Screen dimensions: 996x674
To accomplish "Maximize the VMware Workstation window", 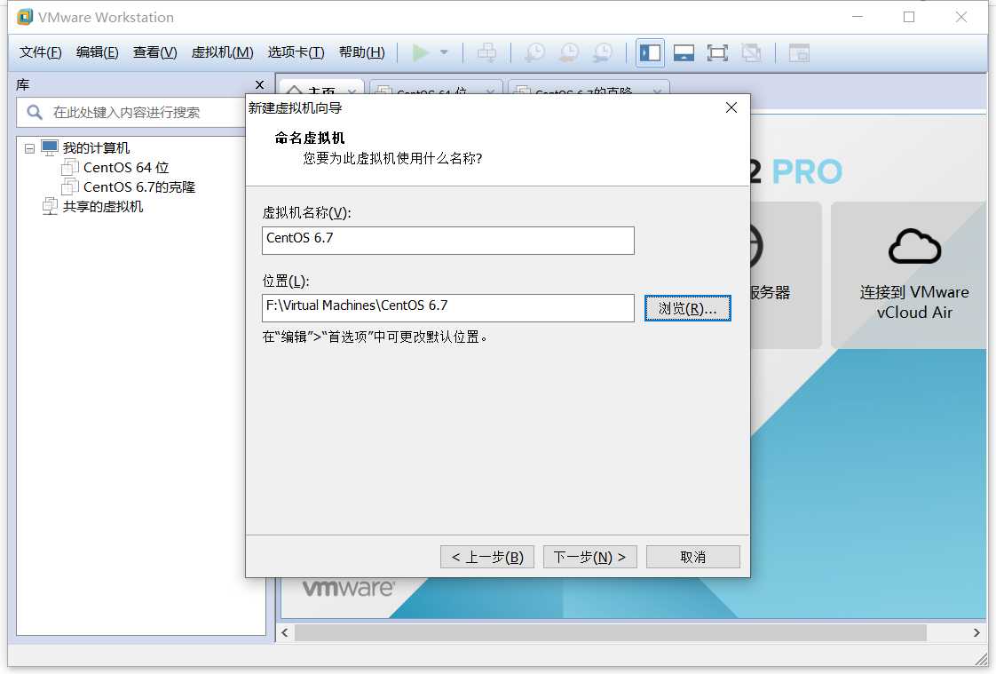I will click(x=909, y=17).
